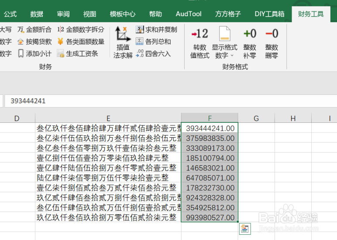Select cell containing 333089173.00
Image resolution: width=337 pixels, height=240 pixels.
pos(210,148)
